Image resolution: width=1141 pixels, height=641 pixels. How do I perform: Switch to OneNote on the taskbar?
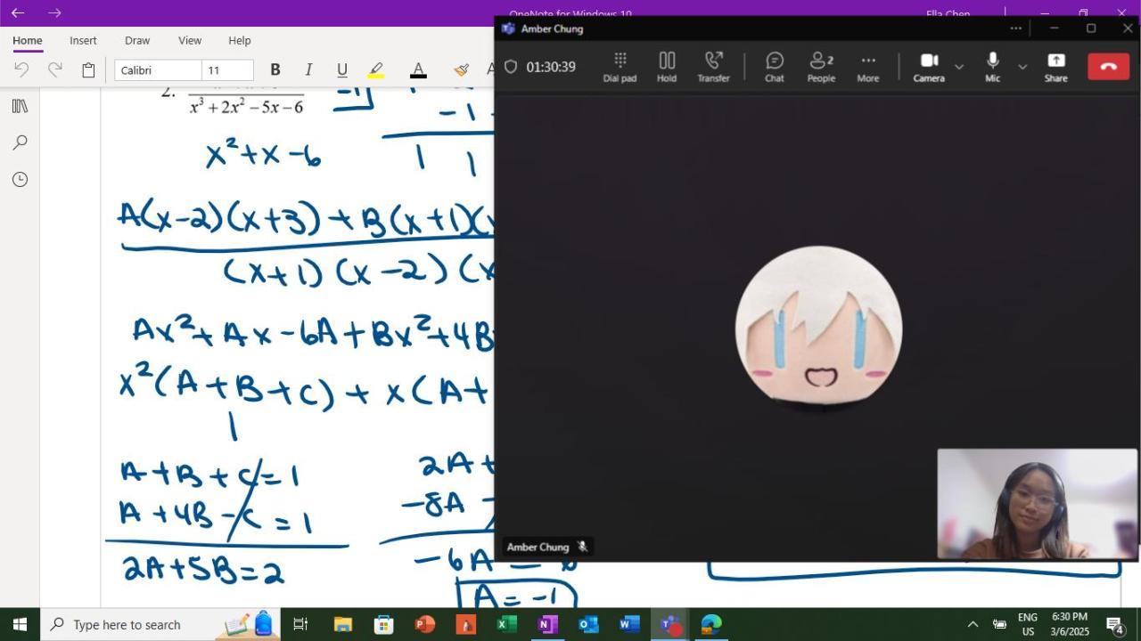click(547, 624)
